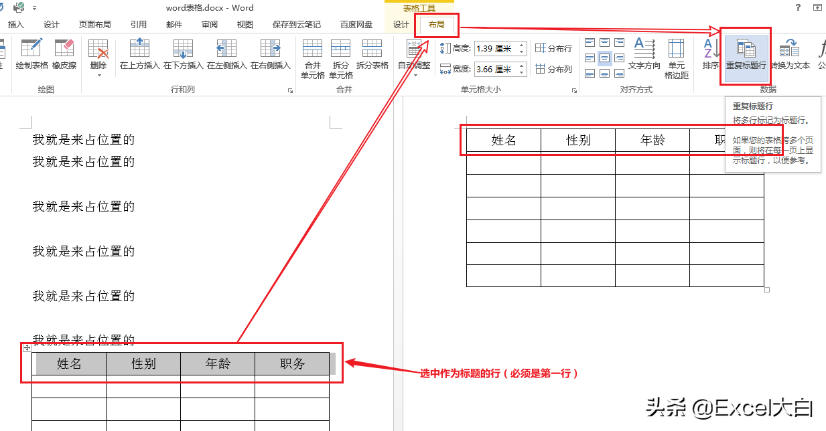Set alignment to top left

(590, 42)
